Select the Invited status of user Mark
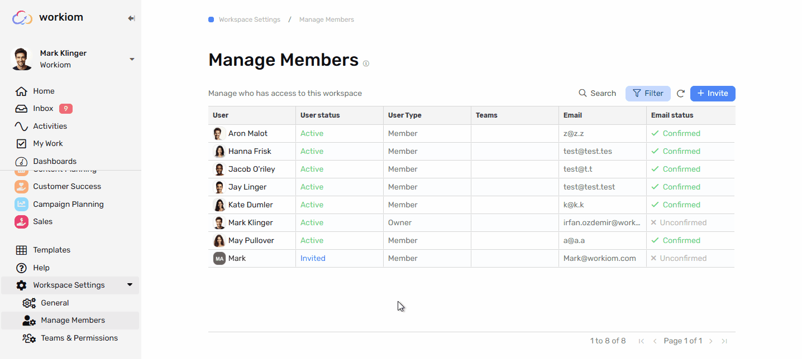Screen dimensions: 802x359 313,258
